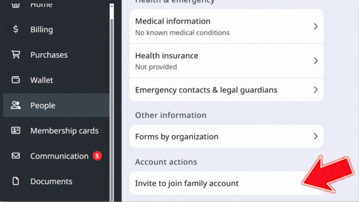359x202 pixels.
Task: Expand Emergency contacts chevron arrow
Action: pyautogui.click(x=315, y=90)
